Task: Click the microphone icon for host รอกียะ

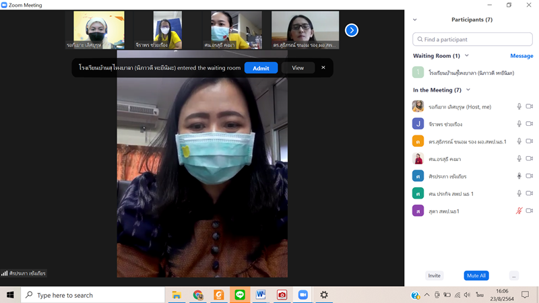Action: pyautogui.click(x=519, y=106)
